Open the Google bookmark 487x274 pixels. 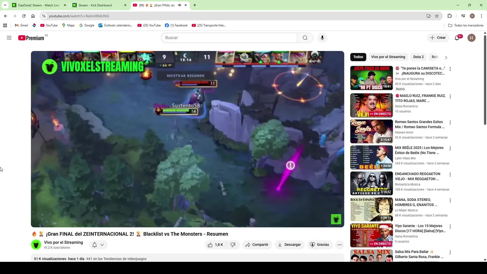pyautogui.click(x=86, y=25)
